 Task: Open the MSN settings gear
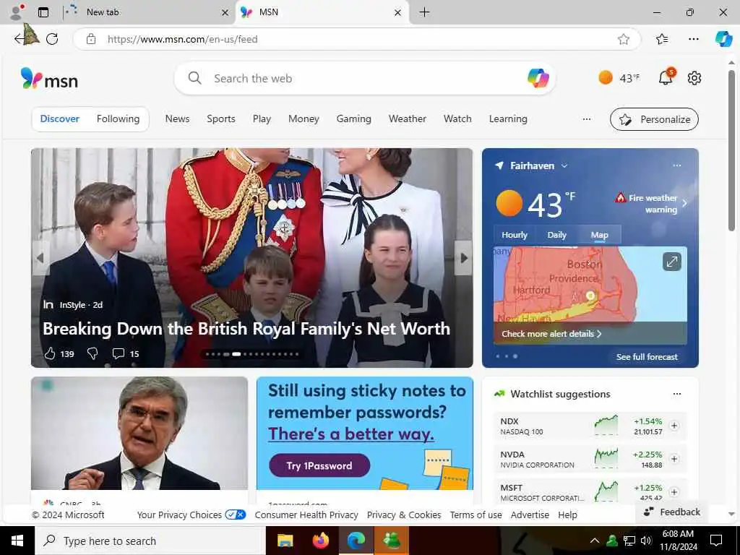tap(694, 78)
